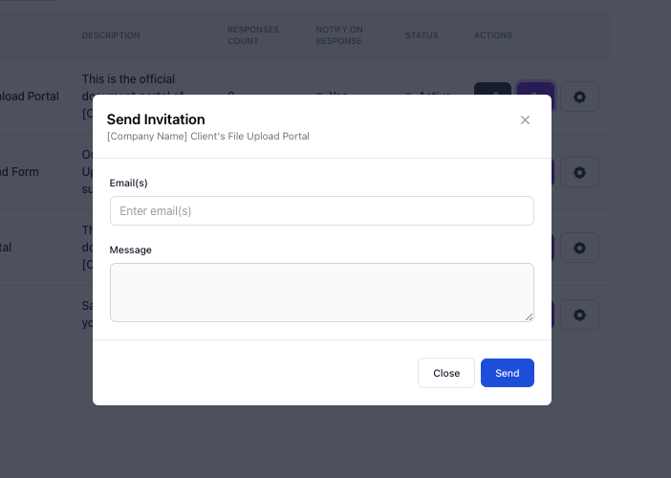Click the Actions column header

click(x=493, y=35)
